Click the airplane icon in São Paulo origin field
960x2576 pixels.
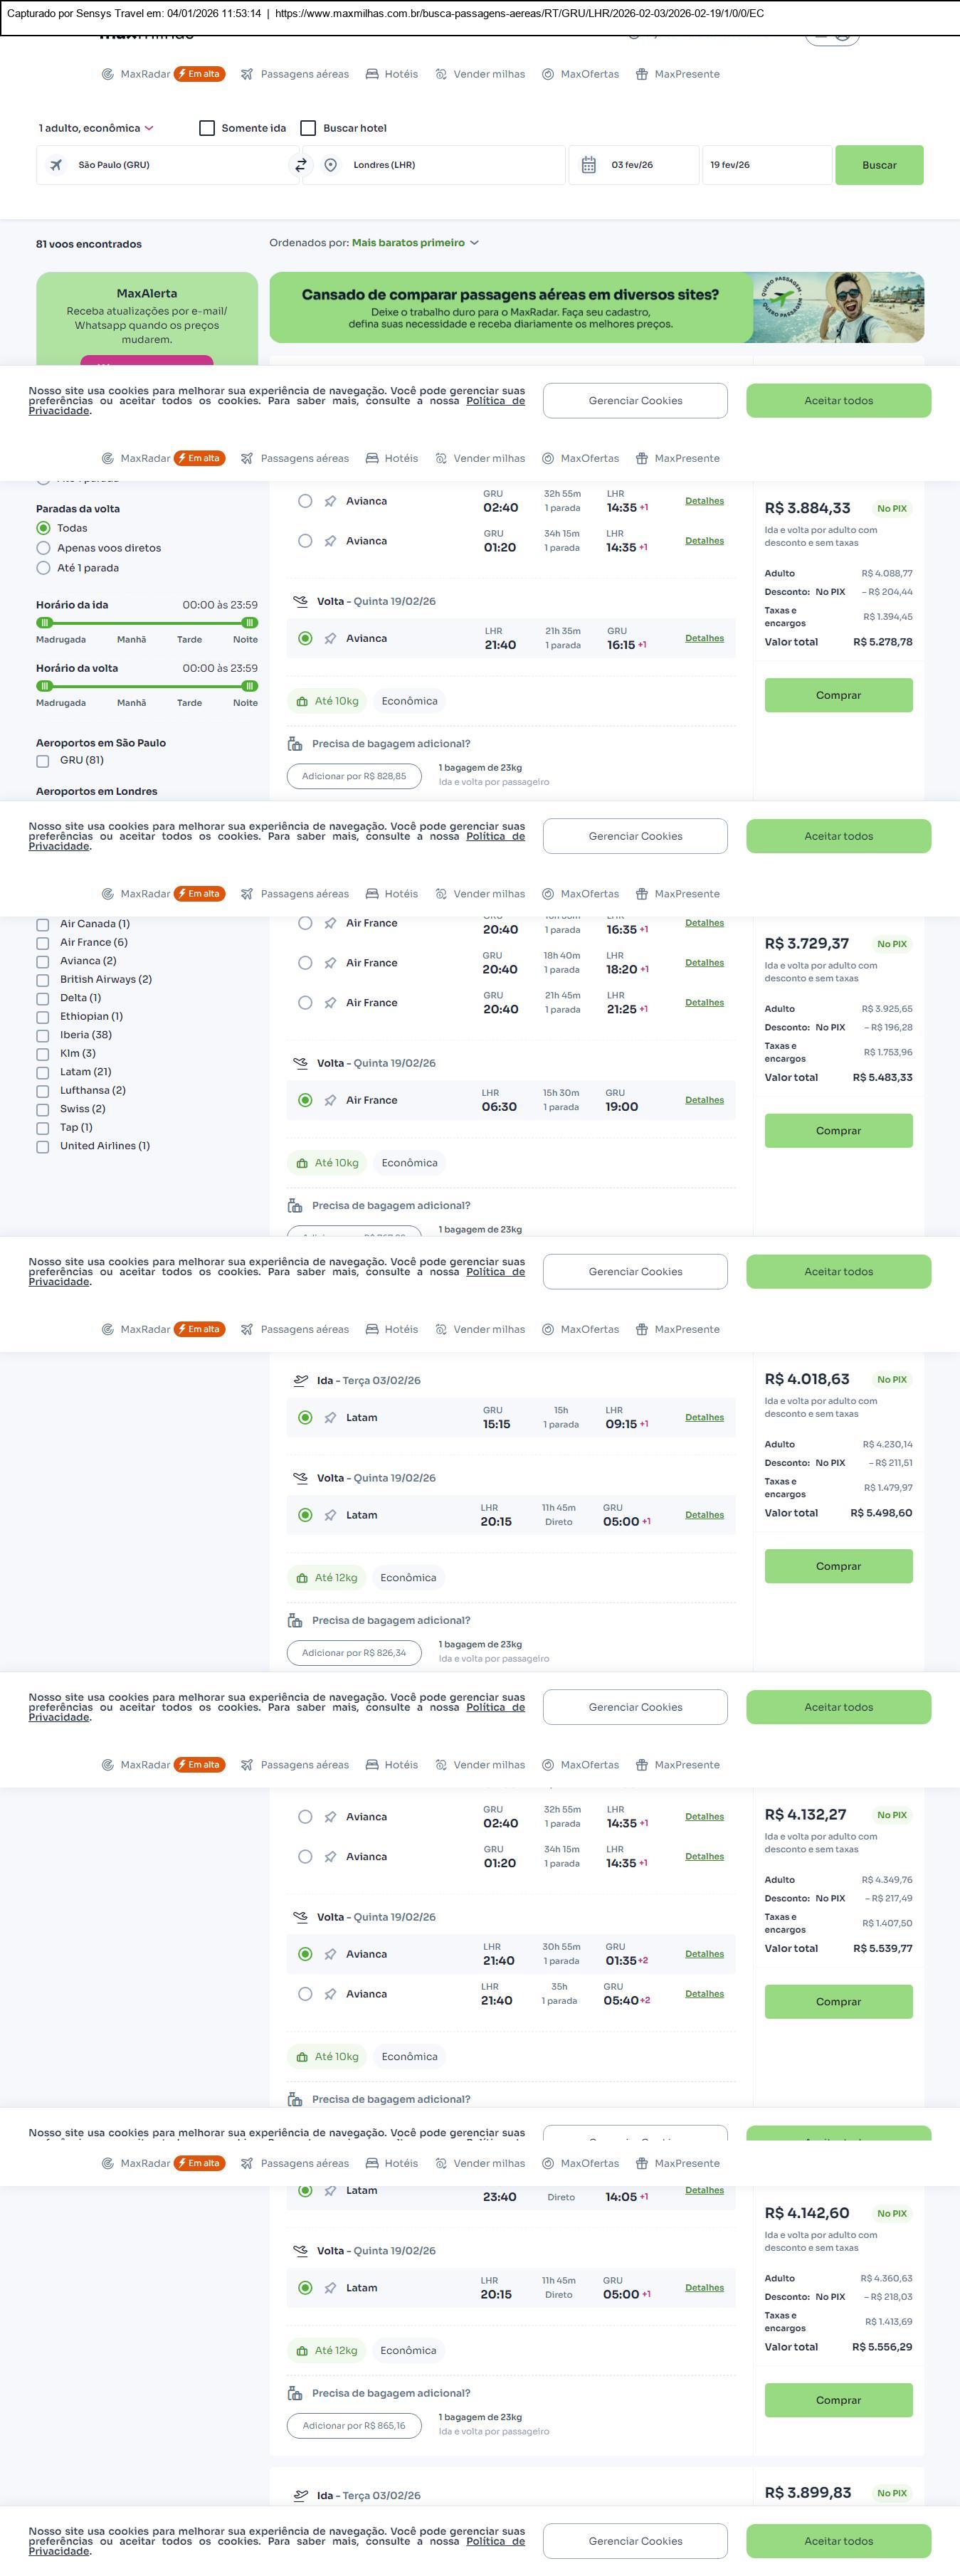click(x=56, y=165)
